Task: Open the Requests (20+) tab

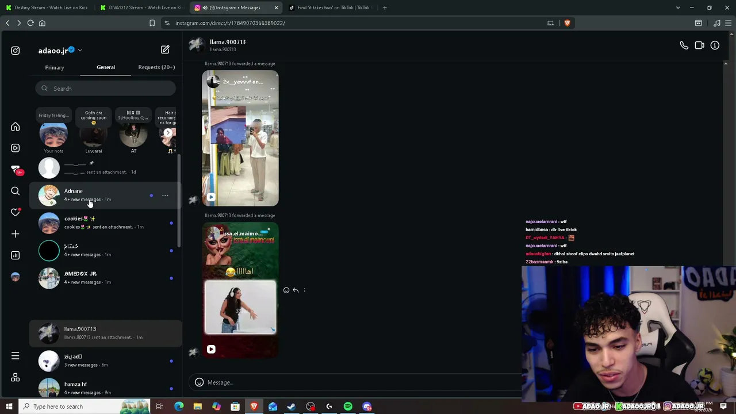Action: pyautogui.click(x=156, y=67)
